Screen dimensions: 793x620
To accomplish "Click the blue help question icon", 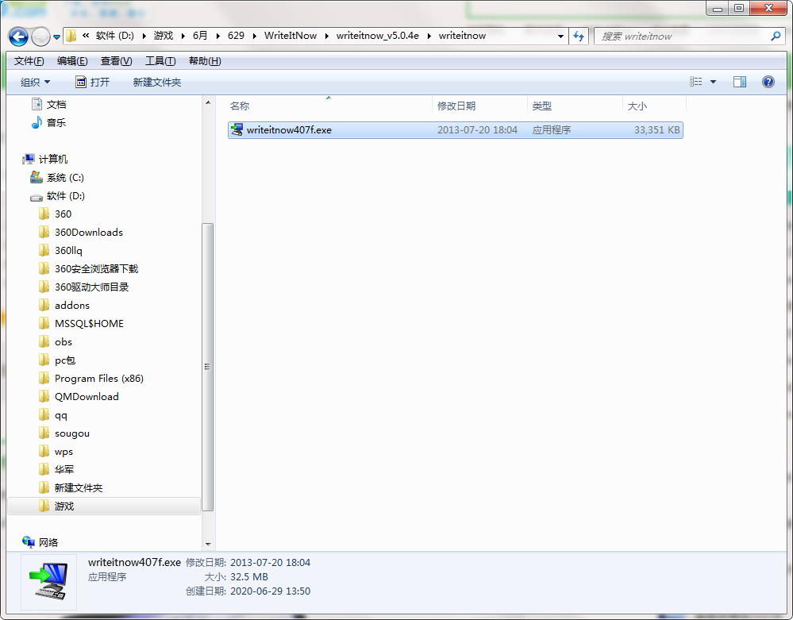I will pos(768,82).
